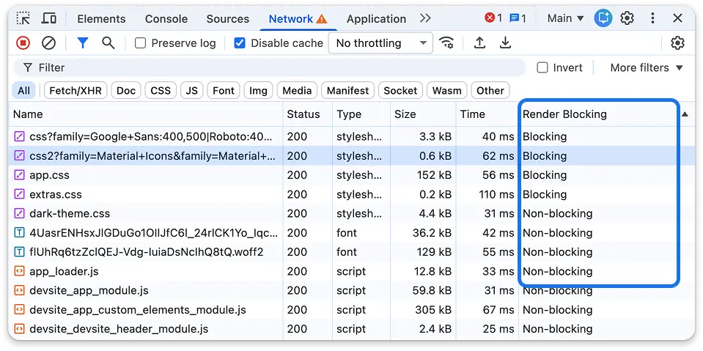This screenshot has width=703, height=351.
Task: Click the stylesheet icon beside dark-theme.css
Action: (x=19, y=213)
